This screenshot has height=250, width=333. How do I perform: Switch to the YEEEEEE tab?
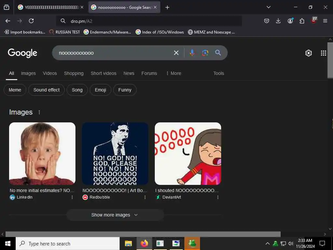point(52,7)
